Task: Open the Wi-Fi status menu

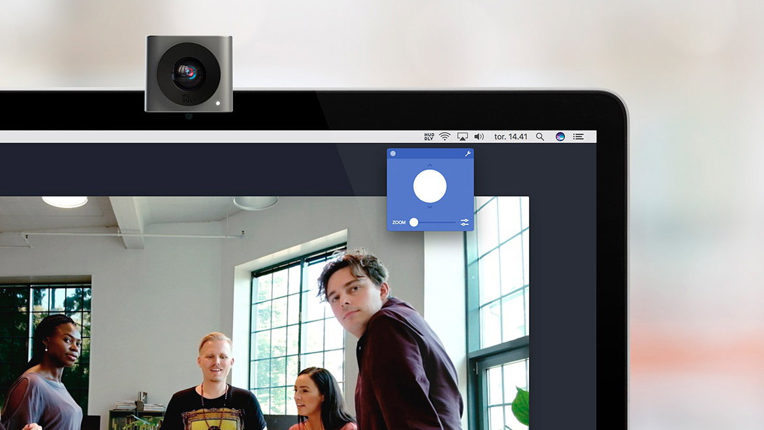Action: [x=445, y=137]
